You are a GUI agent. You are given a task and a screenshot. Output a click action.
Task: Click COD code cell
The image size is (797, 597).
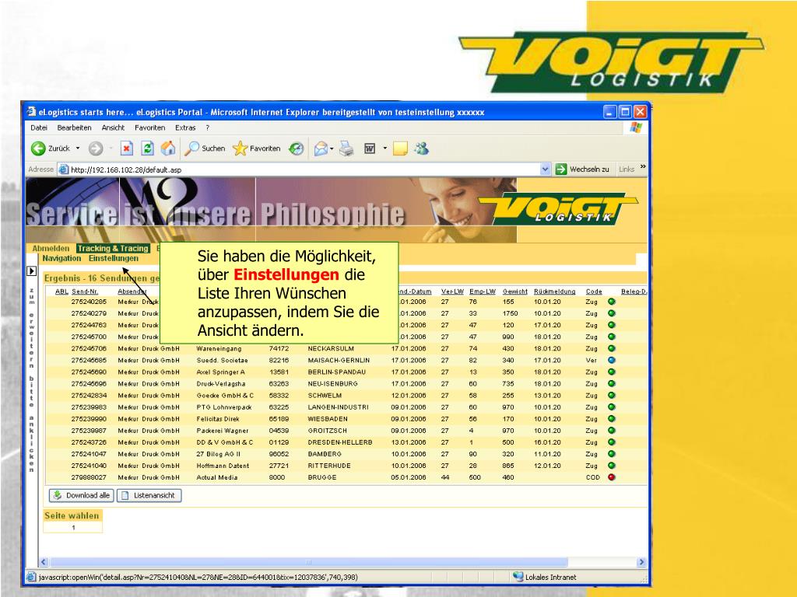(x=592, y=477)
